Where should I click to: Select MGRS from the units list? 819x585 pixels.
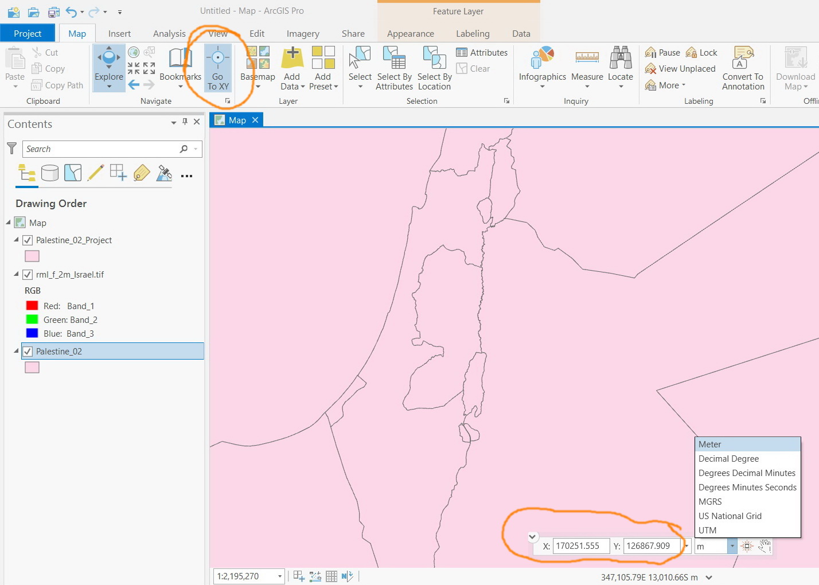click(x=748, y=502)
